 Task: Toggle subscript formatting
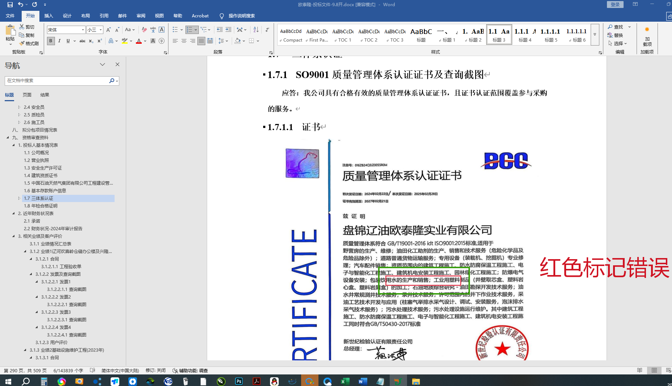pyautogui.click(x=91, y=41)
